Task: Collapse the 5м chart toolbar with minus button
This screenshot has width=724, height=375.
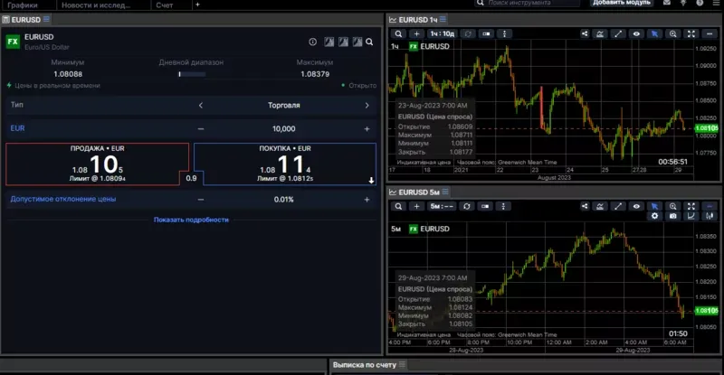Action: tap(710, 206)
